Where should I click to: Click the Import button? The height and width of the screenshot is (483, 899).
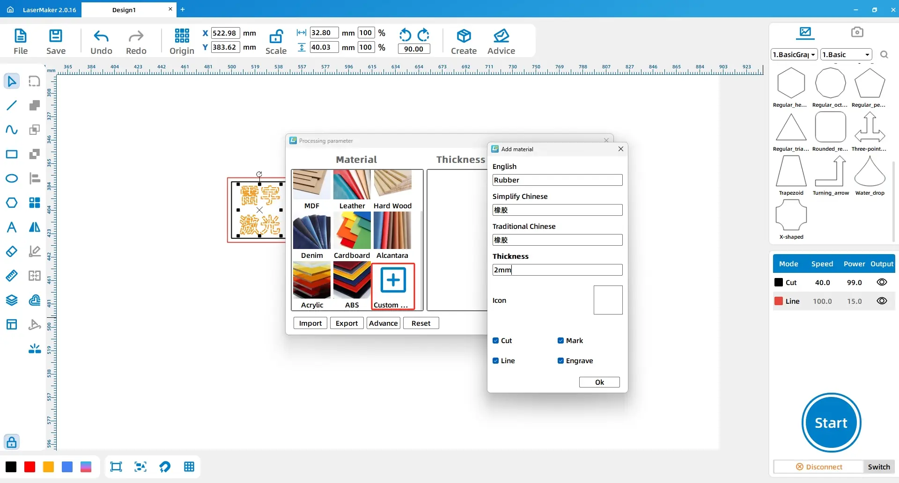point(310,323)
